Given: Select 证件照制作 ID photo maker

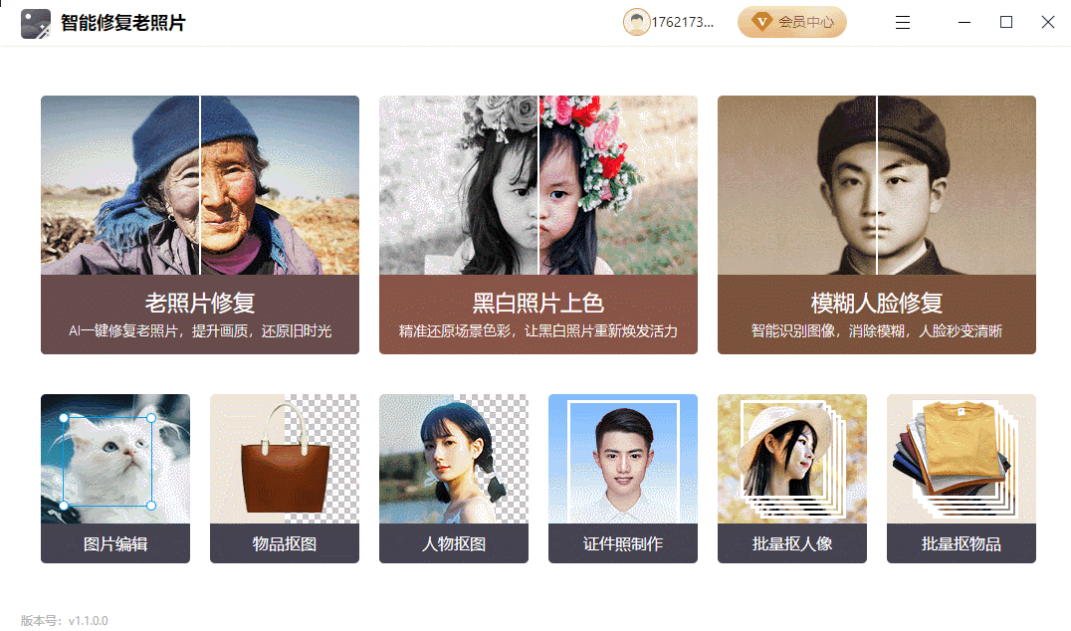Looking at the screenshot, I should 623,478.
